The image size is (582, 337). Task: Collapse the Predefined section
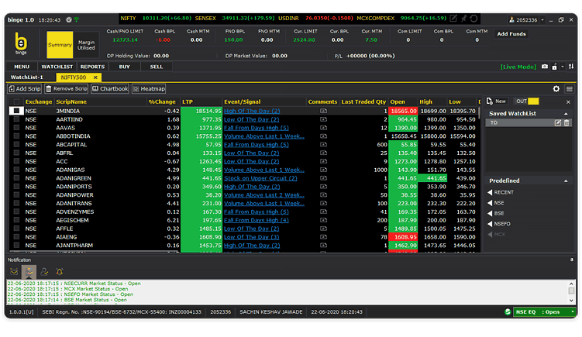(566, 181)
